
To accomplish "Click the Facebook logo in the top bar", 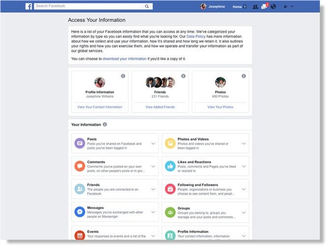I will click(29, 6).
